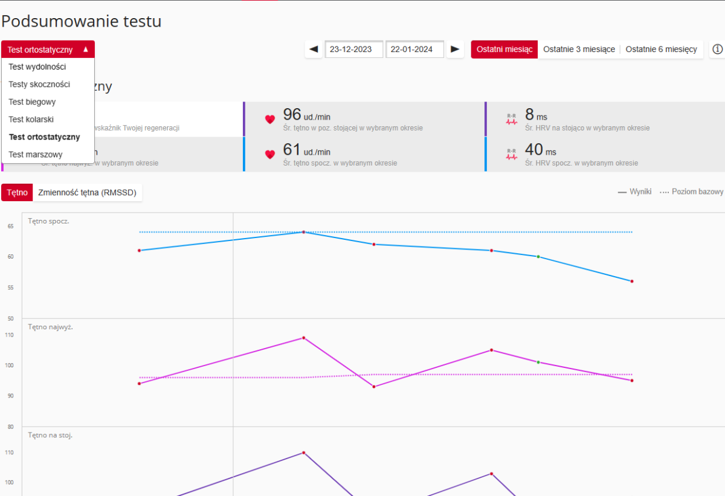Click heart icon next to 61 ud./min

[x=270, y=154]
